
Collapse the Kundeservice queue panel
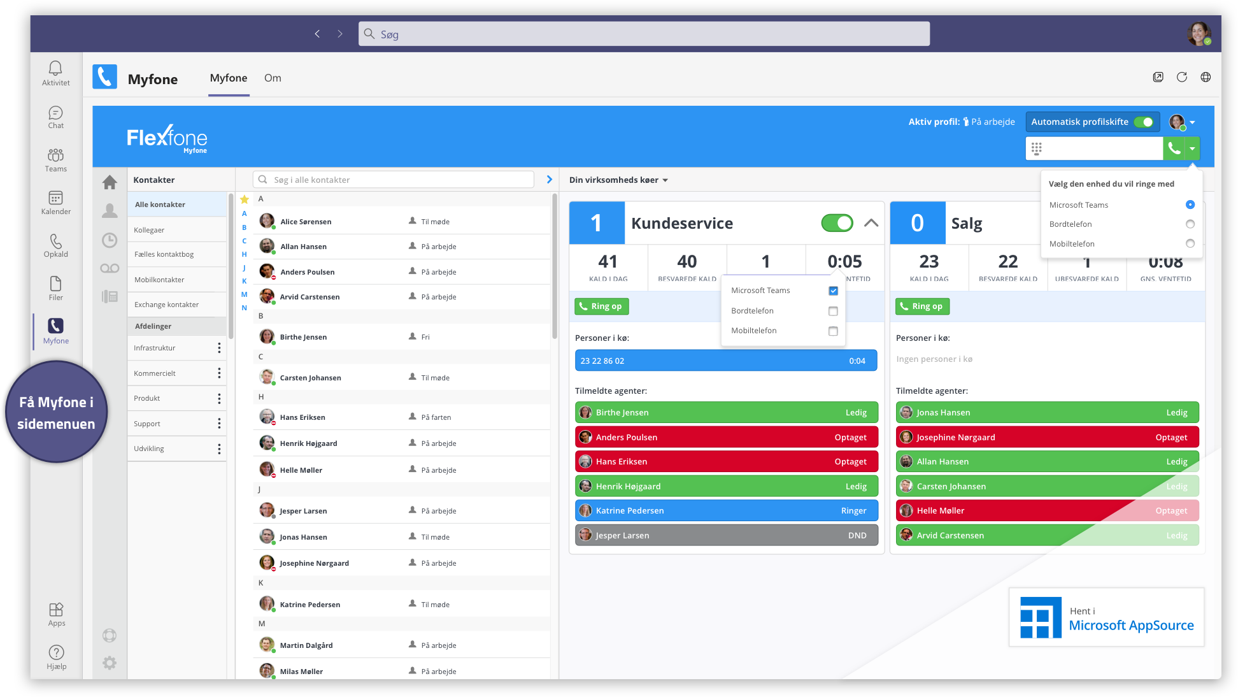point(871,223)
